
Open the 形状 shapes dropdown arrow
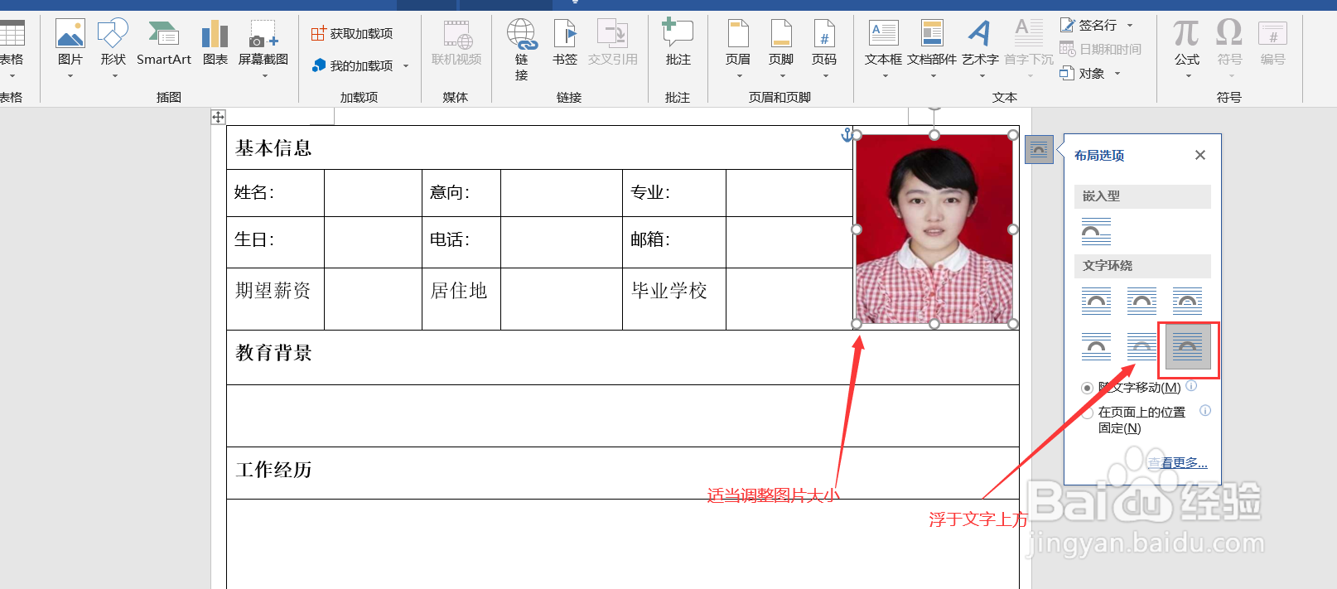point(114,76)
